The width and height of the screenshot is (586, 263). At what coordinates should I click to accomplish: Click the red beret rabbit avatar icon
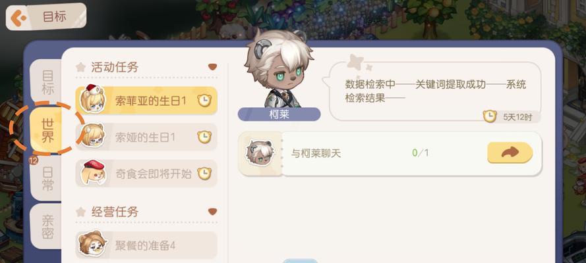pyautogui.click(x=93, y=172)
